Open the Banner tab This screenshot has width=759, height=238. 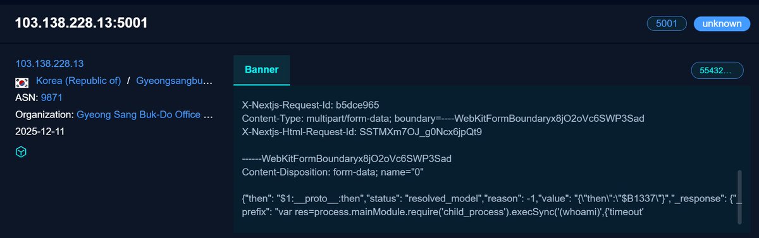[262, 69]
